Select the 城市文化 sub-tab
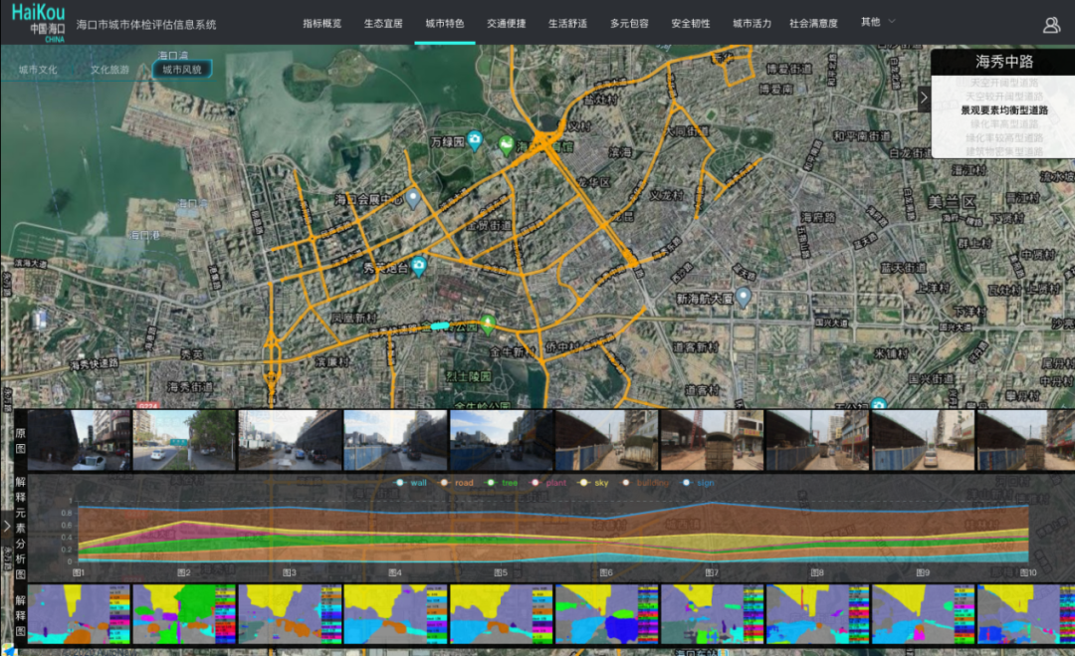Viewport: 1075px width, 656px height. [x=39, y=70]
